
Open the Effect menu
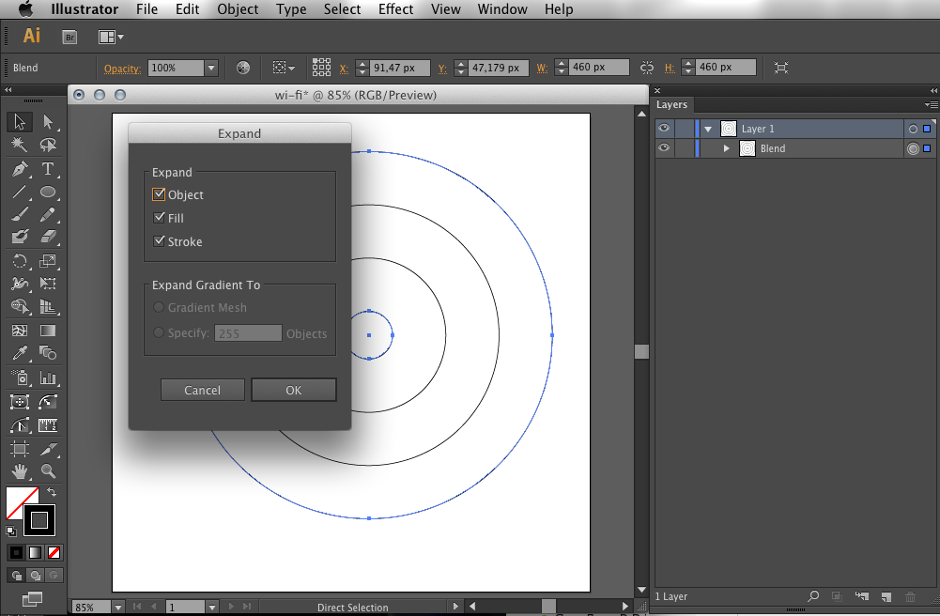[x=395, y=9]
